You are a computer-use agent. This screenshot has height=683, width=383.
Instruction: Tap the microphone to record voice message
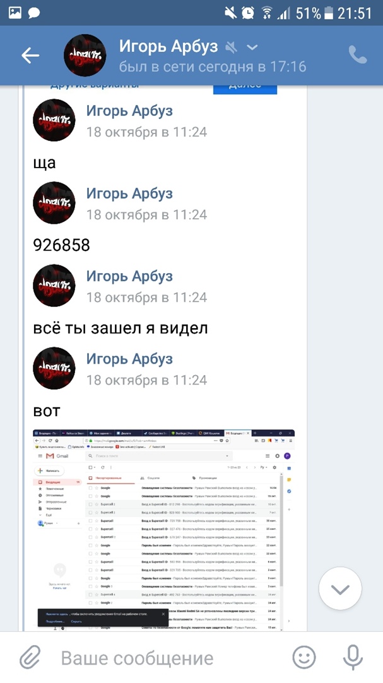(353, 657)
